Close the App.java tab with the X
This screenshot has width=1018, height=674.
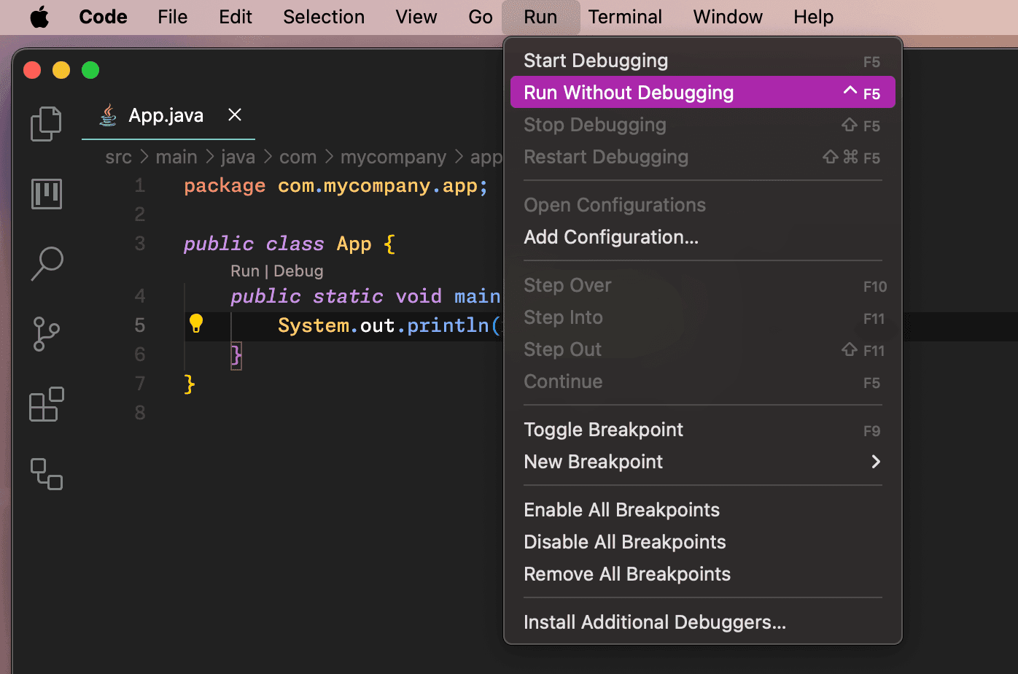(234, 115)
